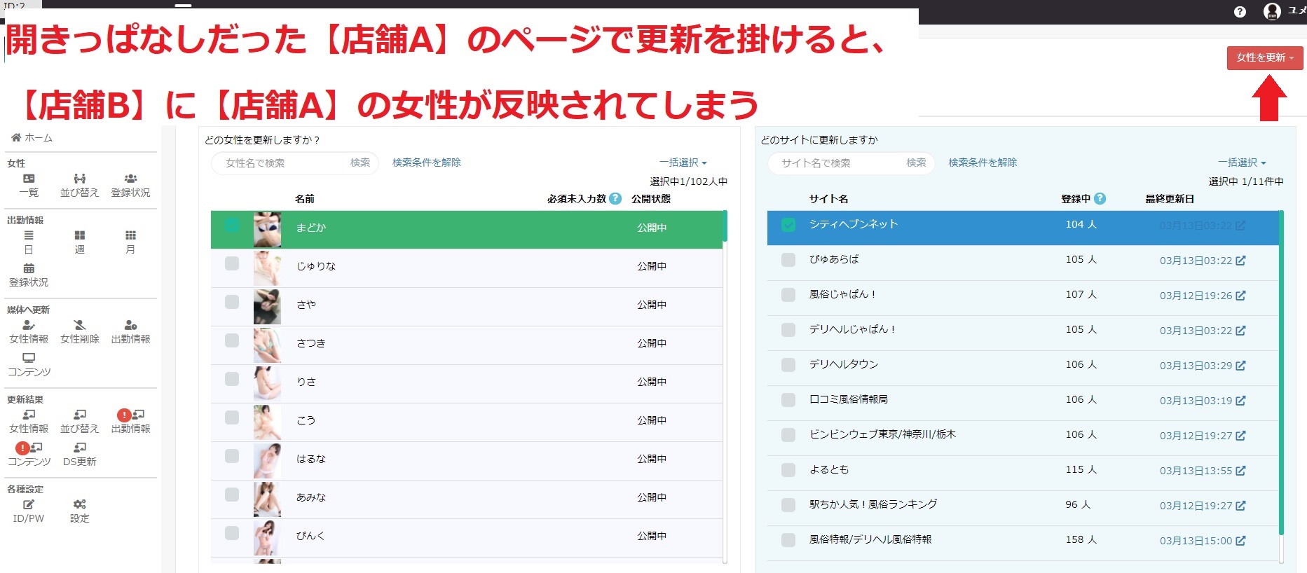The height and width of the screenshot is (573, 1307).
Task: Click help icon next to 必須未入力数
Action: point(615,198)
